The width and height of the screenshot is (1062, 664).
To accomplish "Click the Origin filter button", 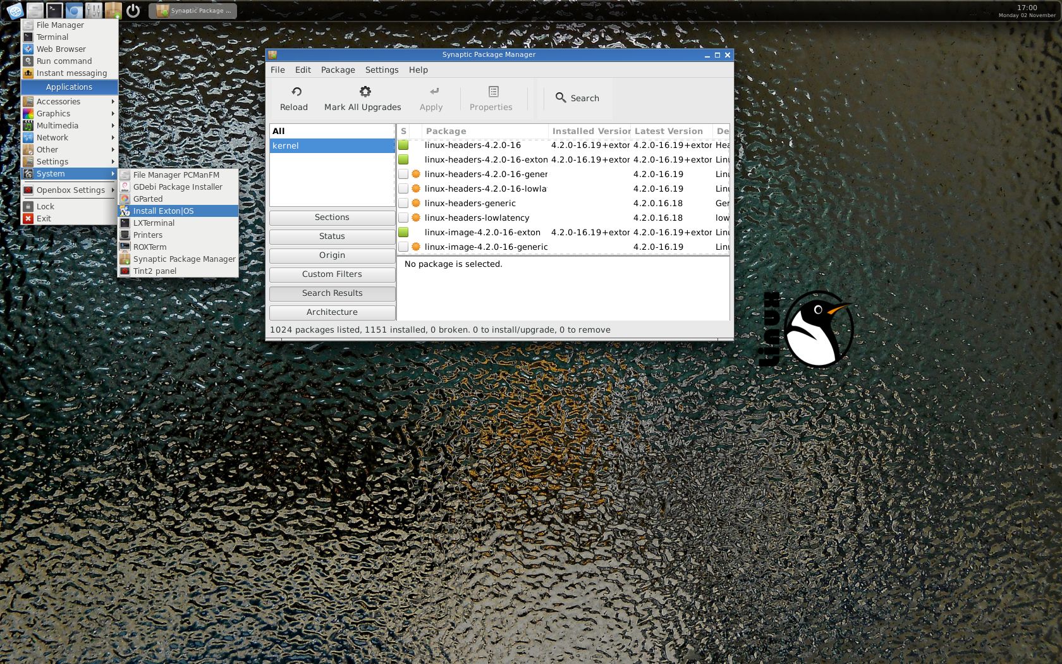I will tap(332, 255).
